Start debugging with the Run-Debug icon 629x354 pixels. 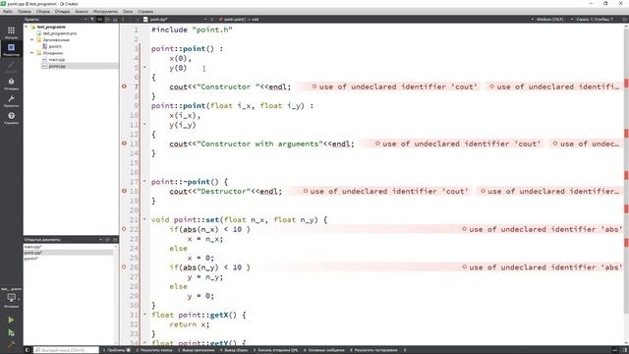point(11,332)
